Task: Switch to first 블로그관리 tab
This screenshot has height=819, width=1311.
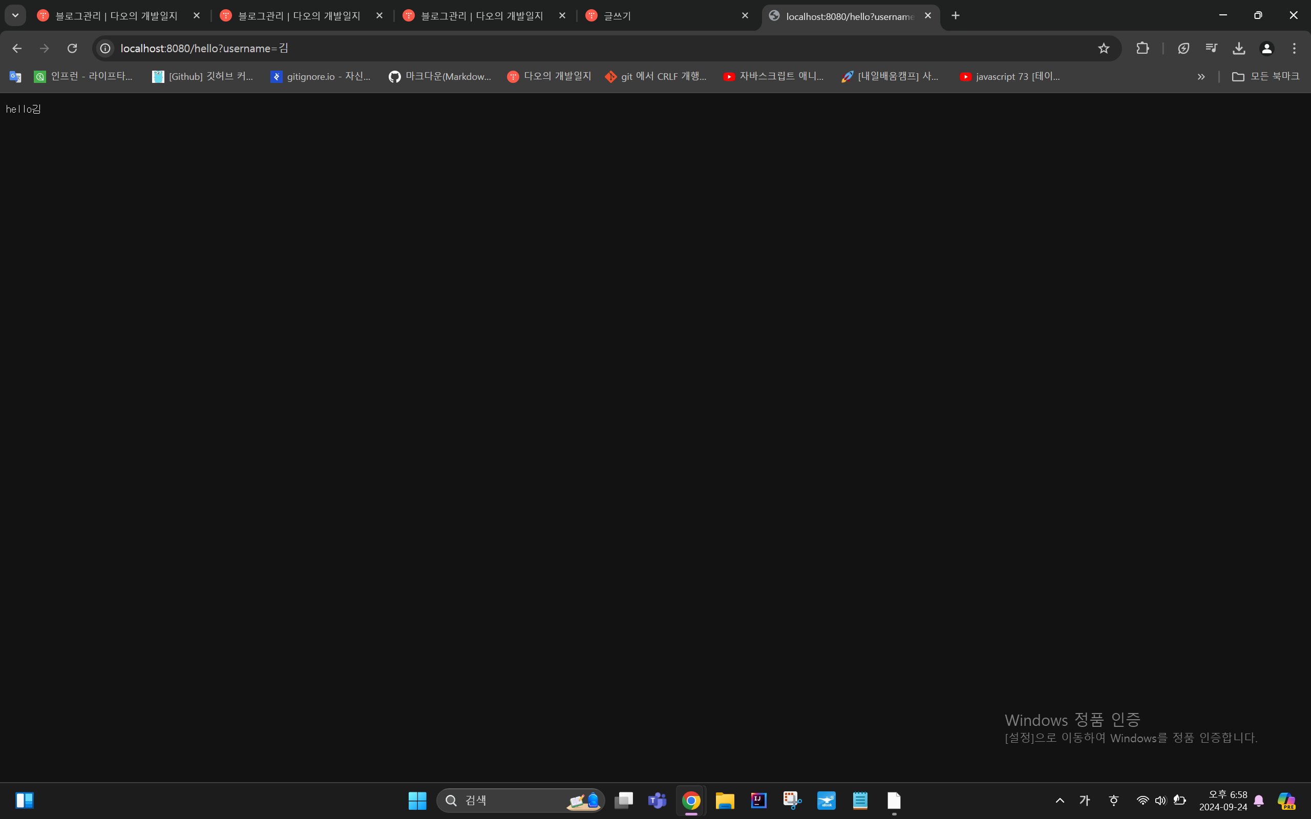Action: (116, 16)
